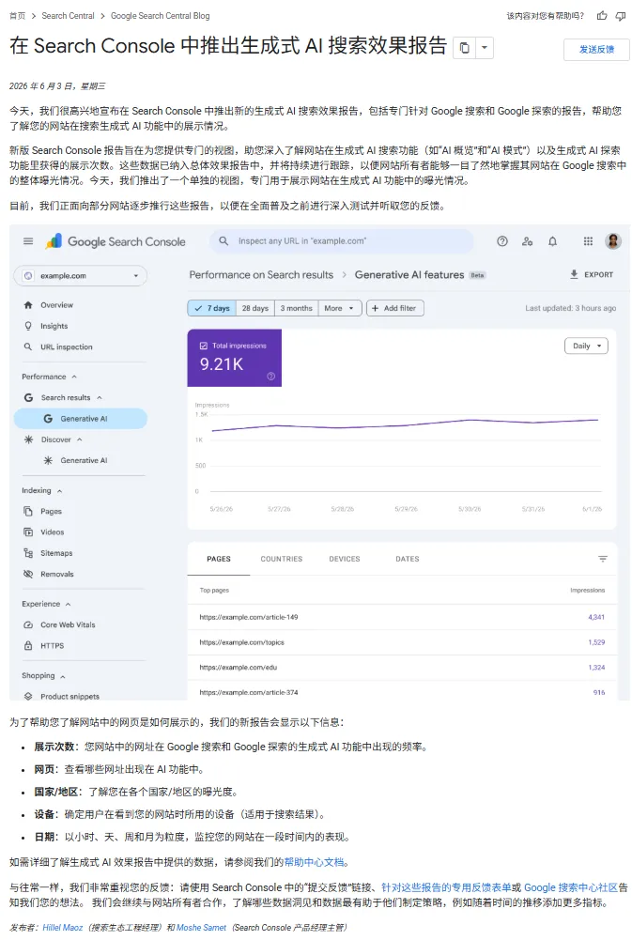This screenshot has height=940, width=632.
Task: Select Overview in the sidebar
Action: point(56,305)
